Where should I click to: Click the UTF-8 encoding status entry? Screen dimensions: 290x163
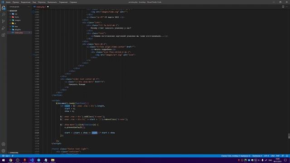click(266, 156)
